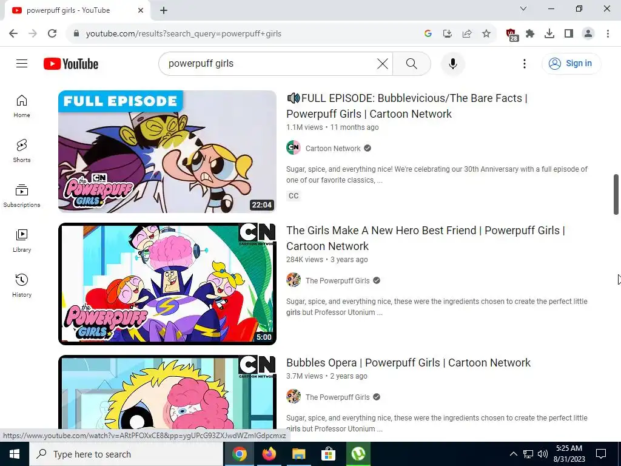
Task: Open Chrome from the taskbar
Action: pos(239,454)
